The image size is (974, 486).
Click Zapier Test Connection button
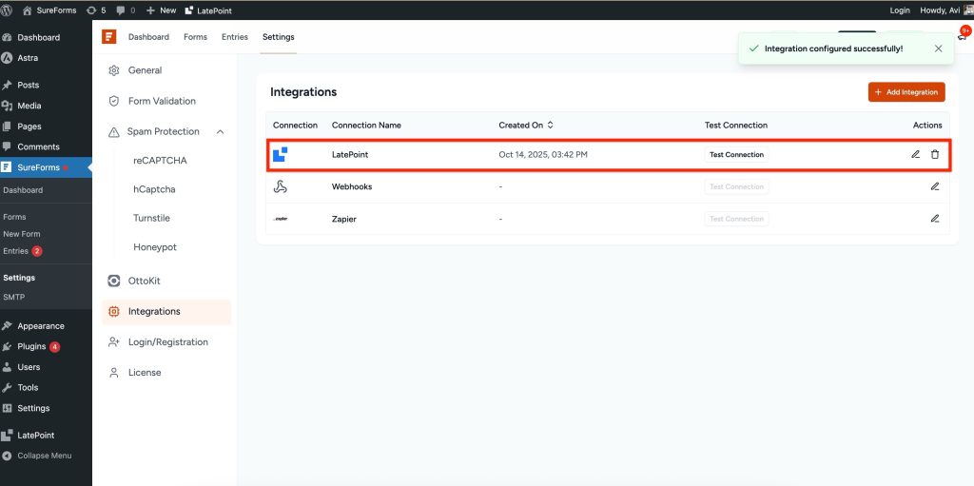click(736, 219)
